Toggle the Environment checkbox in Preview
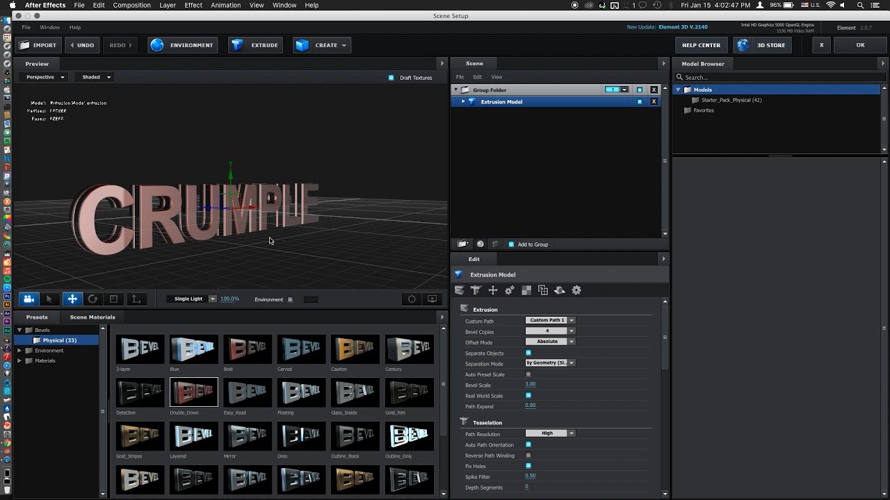 [x=290, y=299]
